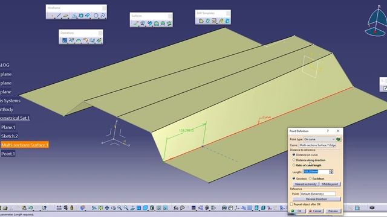Open the Line tool sub-menu arrow
The width and height of the screenshot is (387, 217).
pyautogui.click(x=61, y=18)
